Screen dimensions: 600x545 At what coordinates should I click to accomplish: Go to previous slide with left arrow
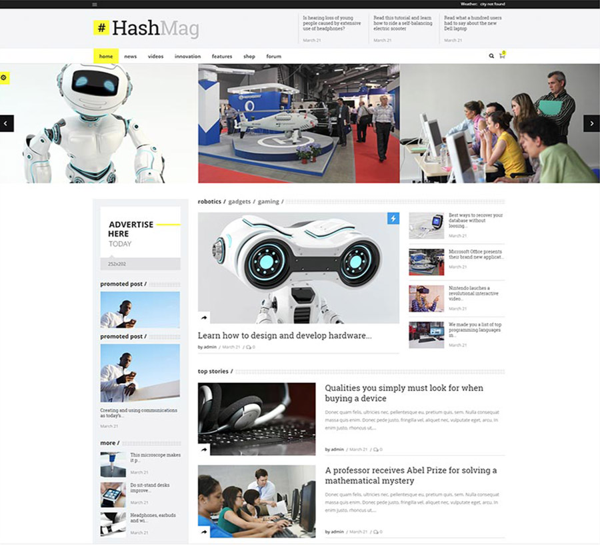[7, 123]
